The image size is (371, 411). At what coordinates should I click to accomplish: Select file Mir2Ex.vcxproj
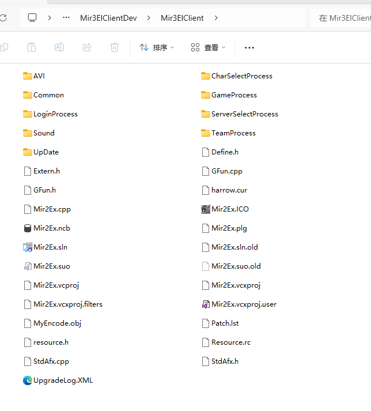tap(231, 285)
